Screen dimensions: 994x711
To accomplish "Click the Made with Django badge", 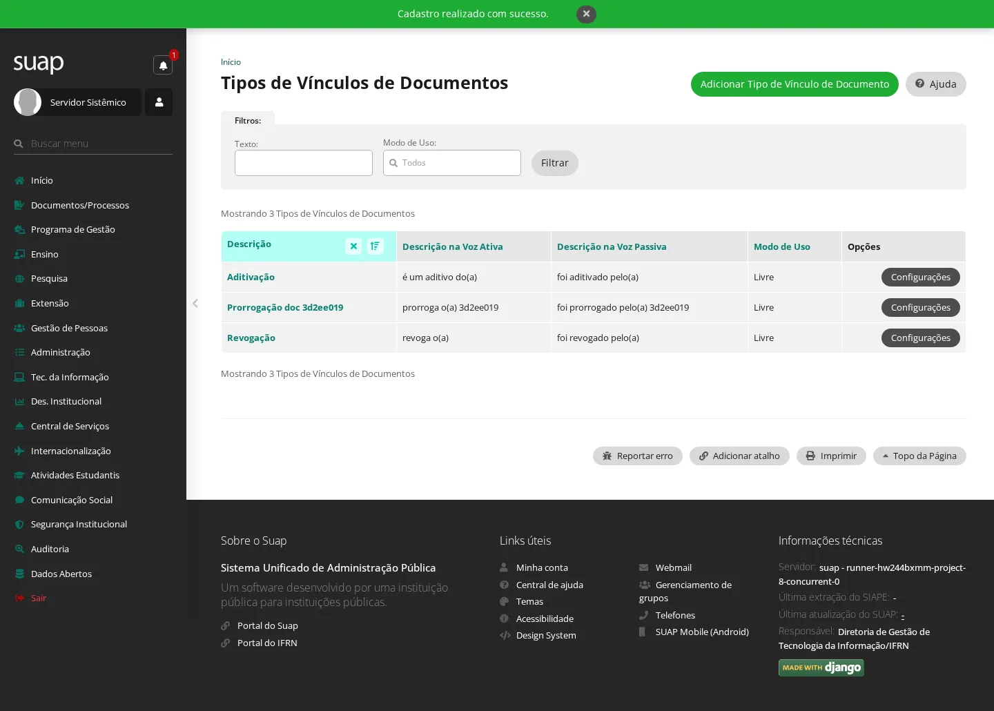I will [821, 668].
